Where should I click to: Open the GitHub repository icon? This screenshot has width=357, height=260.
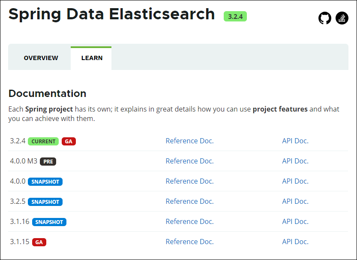325,18
